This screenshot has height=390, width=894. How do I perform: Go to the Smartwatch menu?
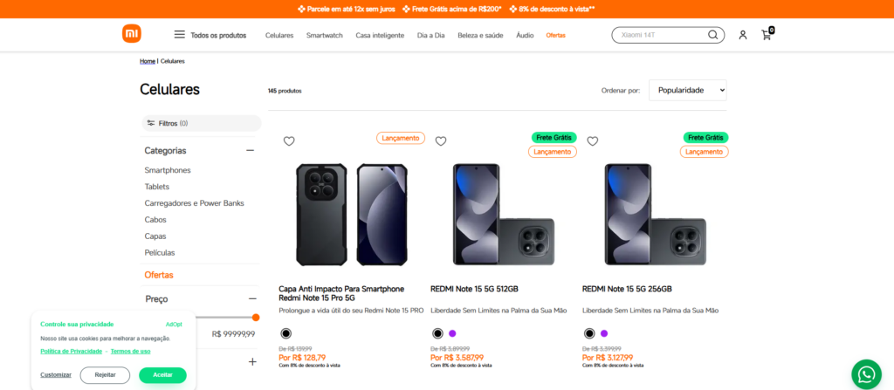pyautogui.click(x=324, y=35)
